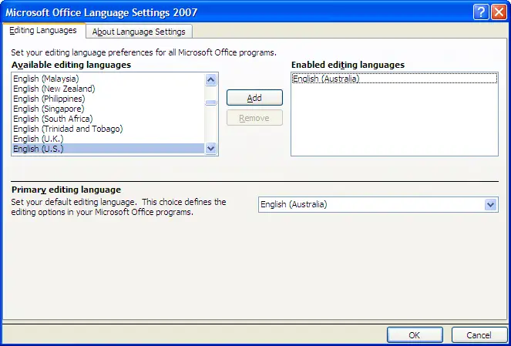
Task: Open the primary editing language dropdown arrow
Action: pyautogui.click(x=490, y=205)
